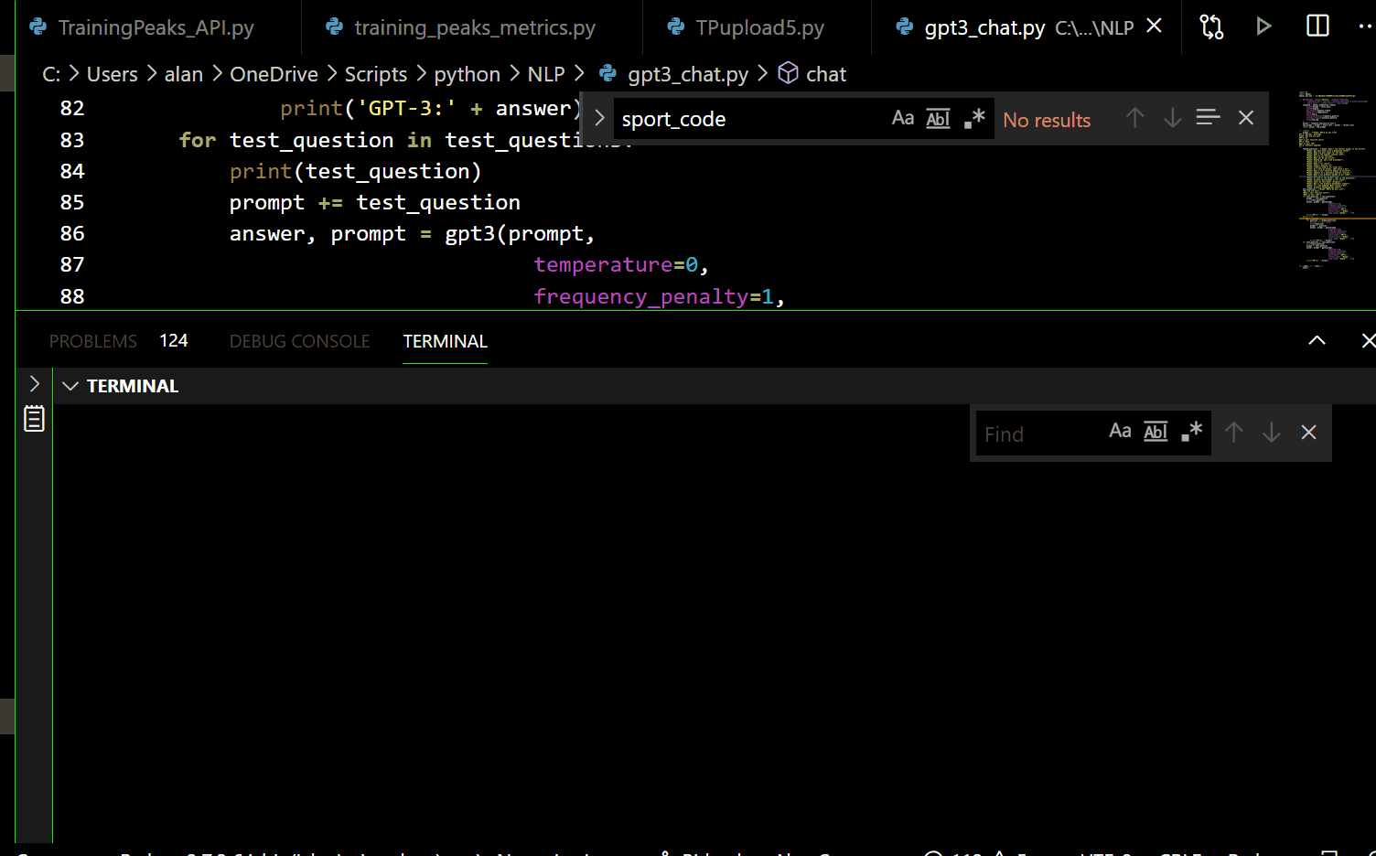Select the TERMINAL panel tab
Screen dimensions: 1376x856
[445, 341]
